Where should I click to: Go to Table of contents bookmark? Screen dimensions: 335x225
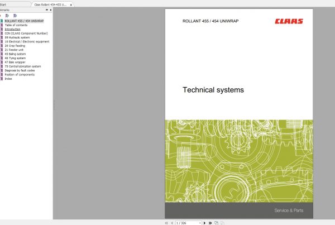pyautogui.click(x=16, y=25)
